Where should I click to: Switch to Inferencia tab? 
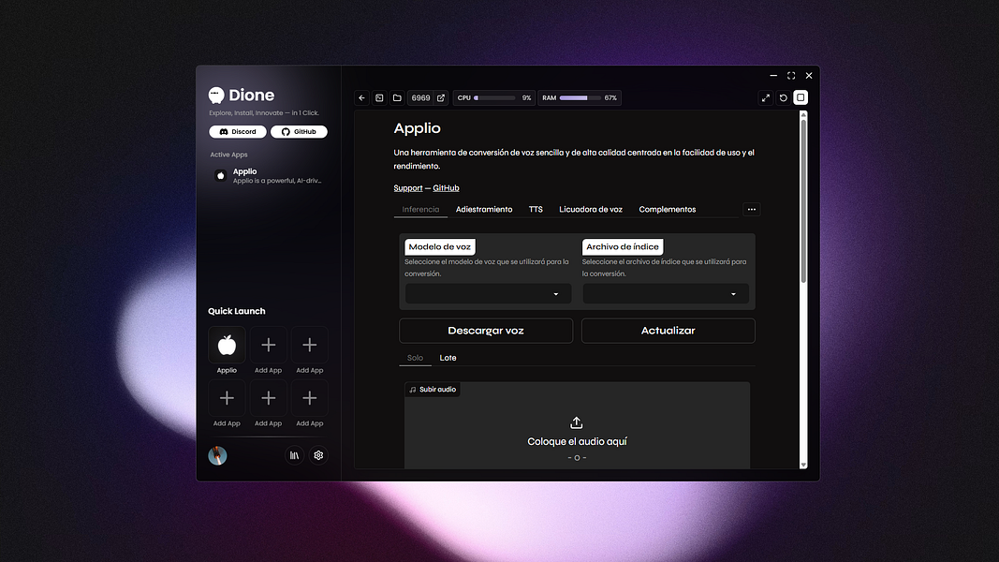point(420,210)
